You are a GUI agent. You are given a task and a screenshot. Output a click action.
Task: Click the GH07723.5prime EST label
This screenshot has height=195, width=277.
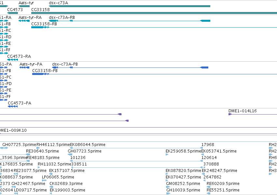click(85, 151)
